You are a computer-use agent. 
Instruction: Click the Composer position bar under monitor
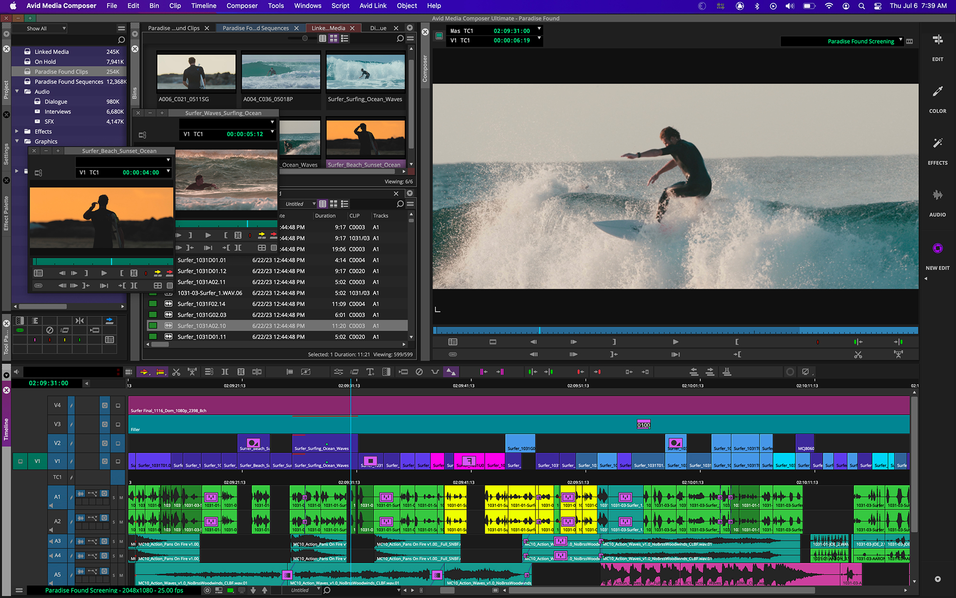coord(675,330)
